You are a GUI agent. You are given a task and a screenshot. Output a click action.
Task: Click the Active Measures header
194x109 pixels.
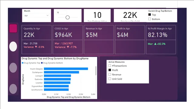[116, 62]
